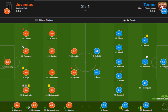
Task: Click Lyanco's yellow card icon
Action: coord(147,36)
